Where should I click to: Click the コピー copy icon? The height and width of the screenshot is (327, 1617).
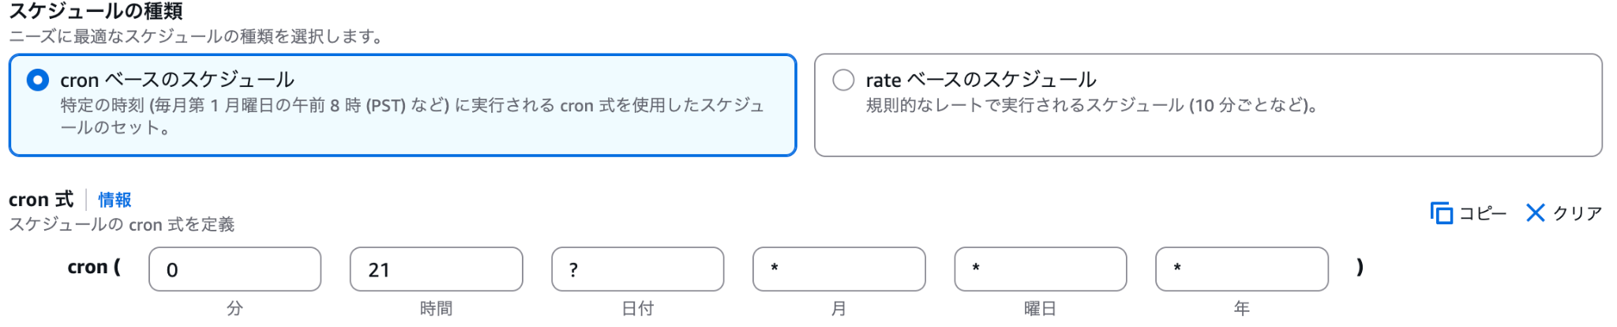1441,213
